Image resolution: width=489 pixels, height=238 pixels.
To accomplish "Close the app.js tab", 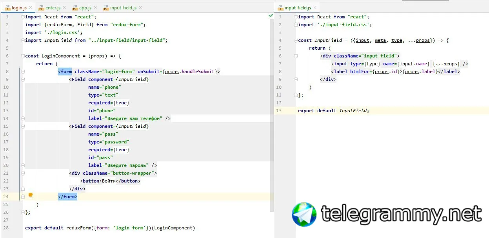I will coord(95,8).
